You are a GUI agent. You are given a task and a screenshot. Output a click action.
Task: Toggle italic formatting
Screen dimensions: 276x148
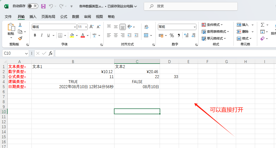42,35
